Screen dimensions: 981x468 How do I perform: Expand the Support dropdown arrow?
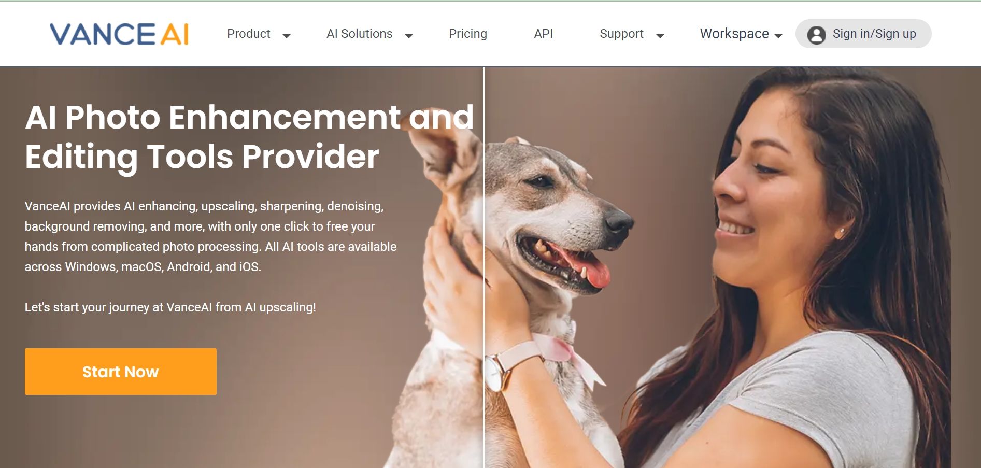pyautogui.click(x=660, y=35)
